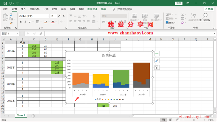Viewport: 217px width, 122px height.
Task: Open the font size dropdown
Action: point(56,16)
